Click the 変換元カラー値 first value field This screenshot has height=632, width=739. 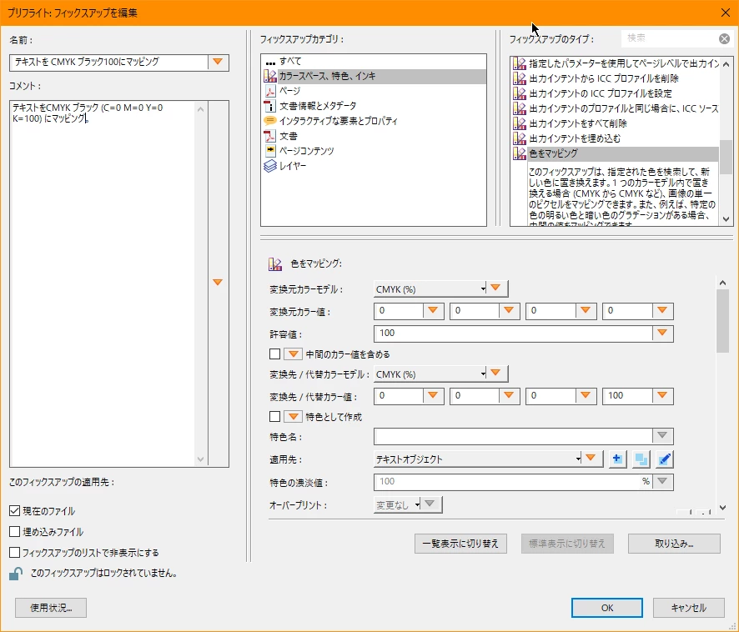(399, 311)
